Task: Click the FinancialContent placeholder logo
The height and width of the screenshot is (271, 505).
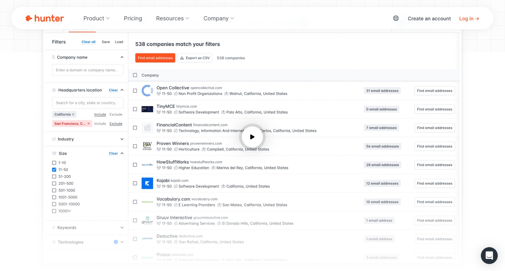Action: point(147,128)
